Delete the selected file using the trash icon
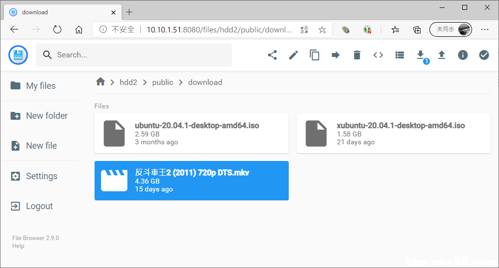Screen dimensions: 499x268 (357, 55)
